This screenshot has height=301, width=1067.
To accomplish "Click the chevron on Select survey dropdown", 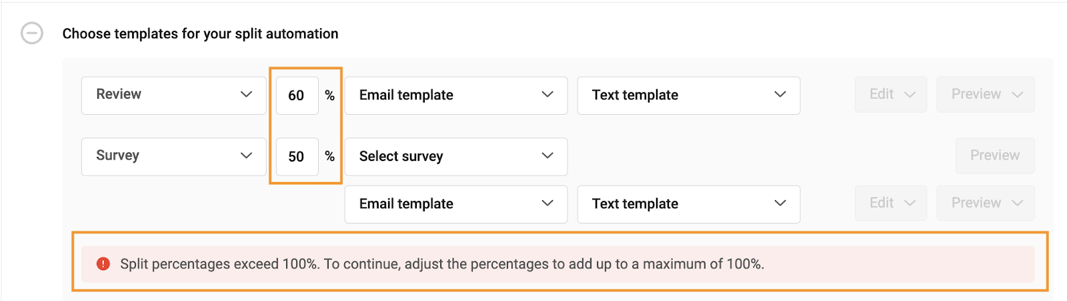I will [x=548, y=156].
